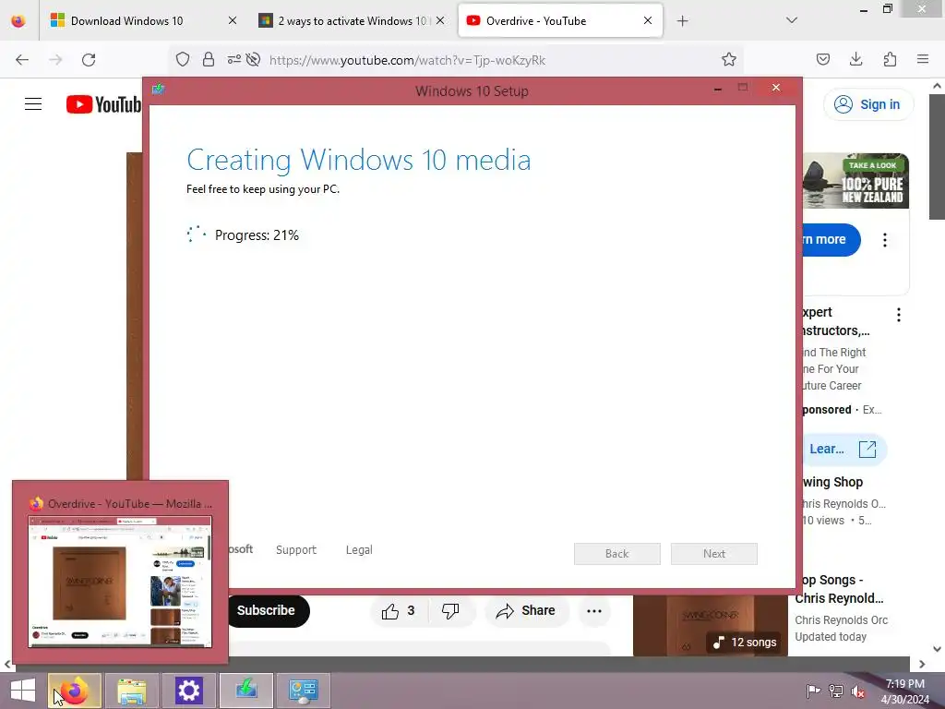Close the Overdrive - YouTube tab

pyautogui.click(x=648, y=21)
